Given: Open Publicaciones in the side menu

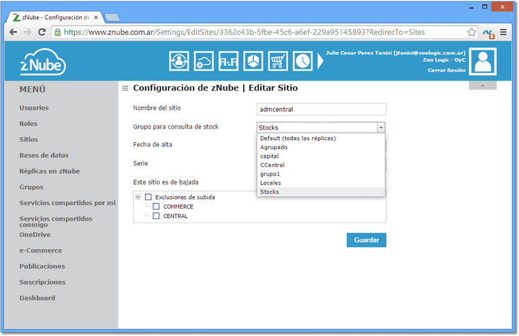Looking at the screenshot, I should [x=42, y=267].
